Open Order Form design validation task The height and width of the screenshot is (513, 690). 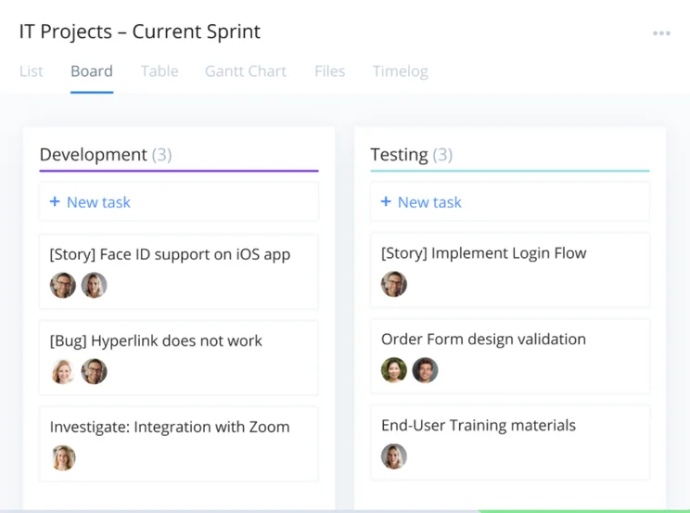[509, 356]
